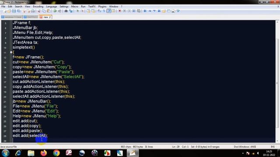
Task: Create a new document from toolbar
Action: [5, 11]
